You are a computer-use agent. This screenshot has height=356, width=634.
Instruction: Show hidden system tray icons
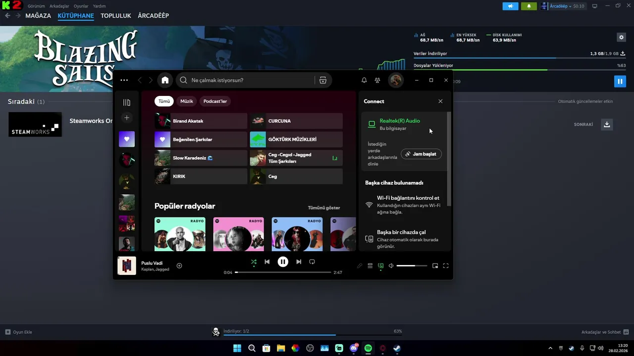550,348
